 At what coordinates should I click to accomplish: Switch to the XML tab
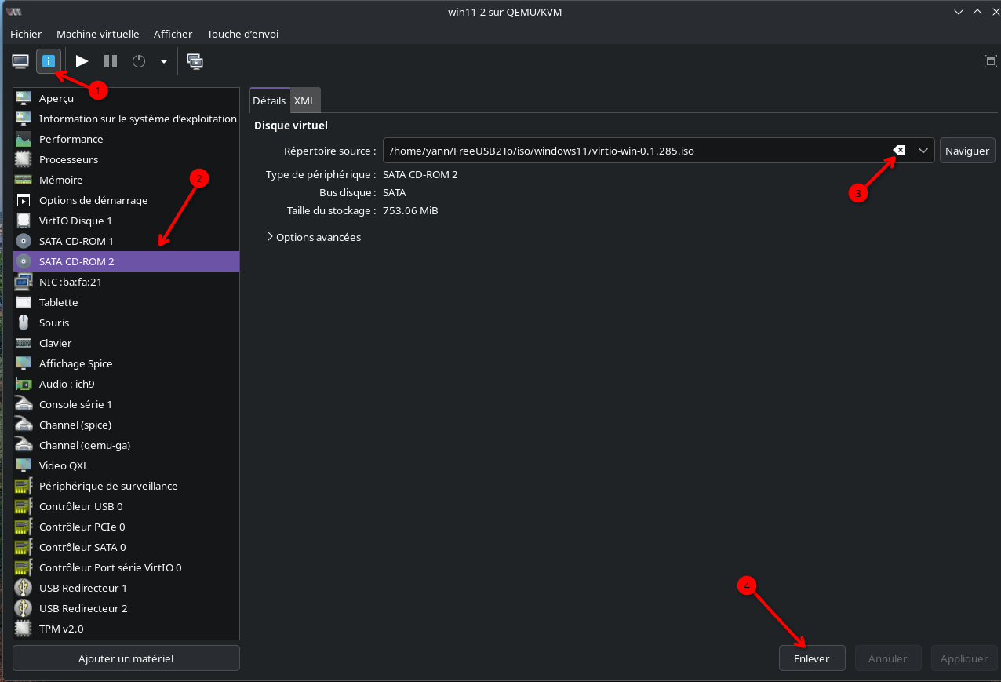(304, 101)
